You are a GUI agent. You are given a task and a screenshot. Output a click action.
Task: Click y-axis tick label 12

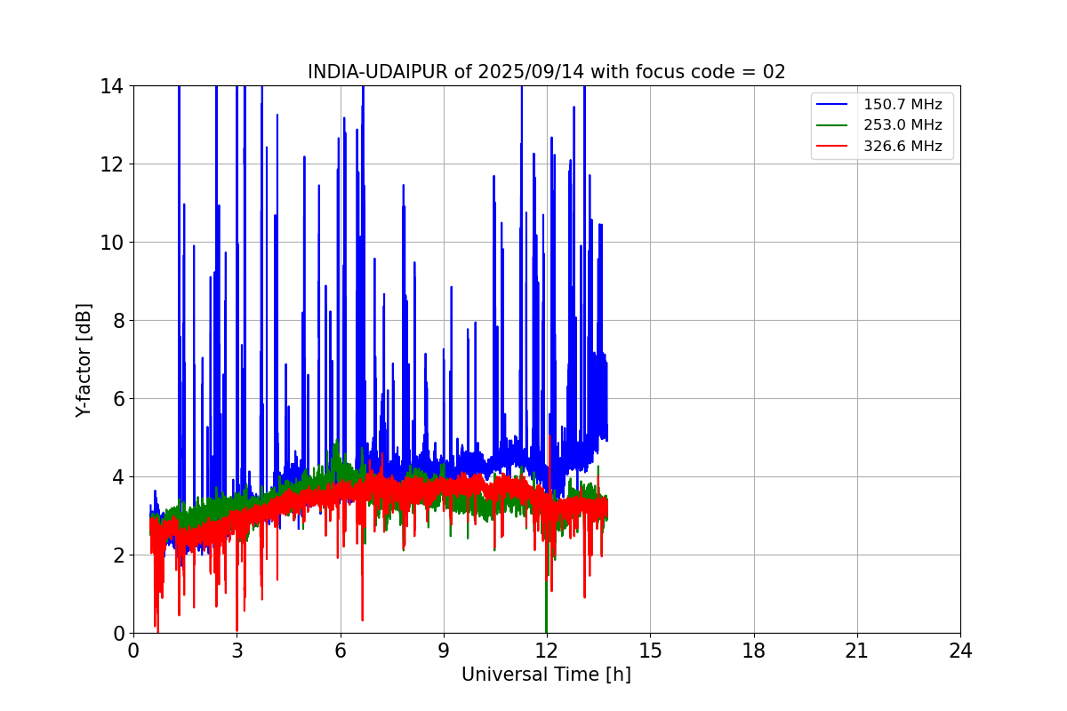tap(112, 164)
